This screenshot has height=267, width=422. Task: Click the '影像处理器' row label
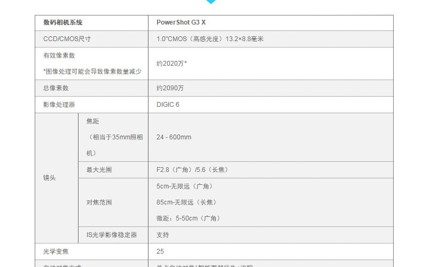click(59, 105)
